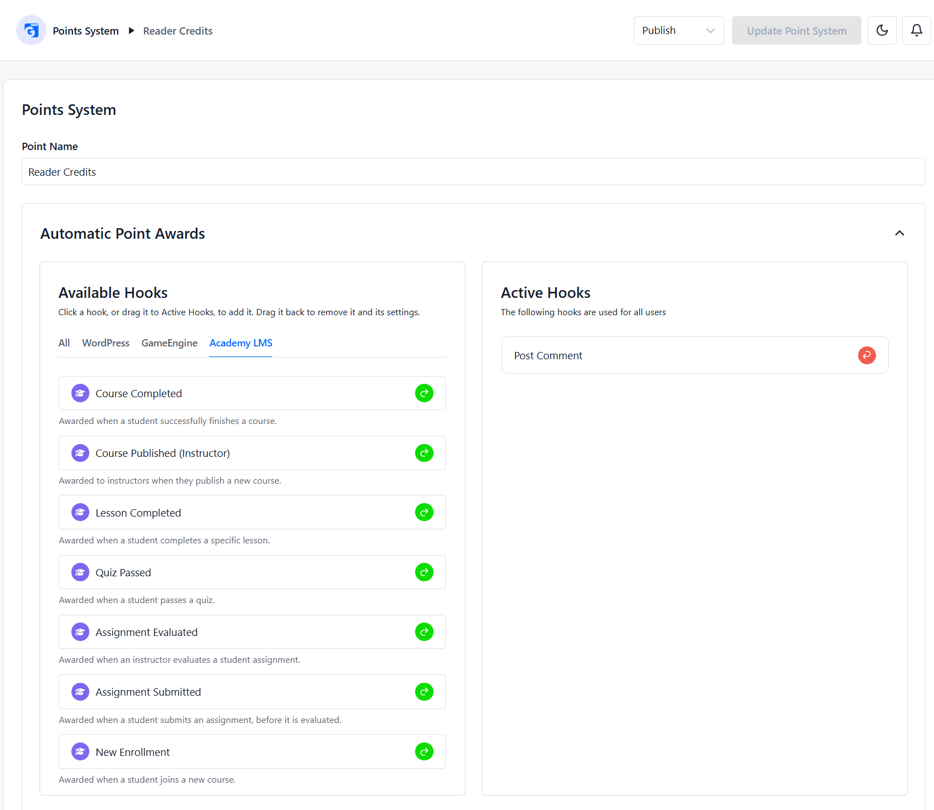Screen dimensions: 934x810
Task: Click the Course Completed hook row
Action: [x=252, y=393]
